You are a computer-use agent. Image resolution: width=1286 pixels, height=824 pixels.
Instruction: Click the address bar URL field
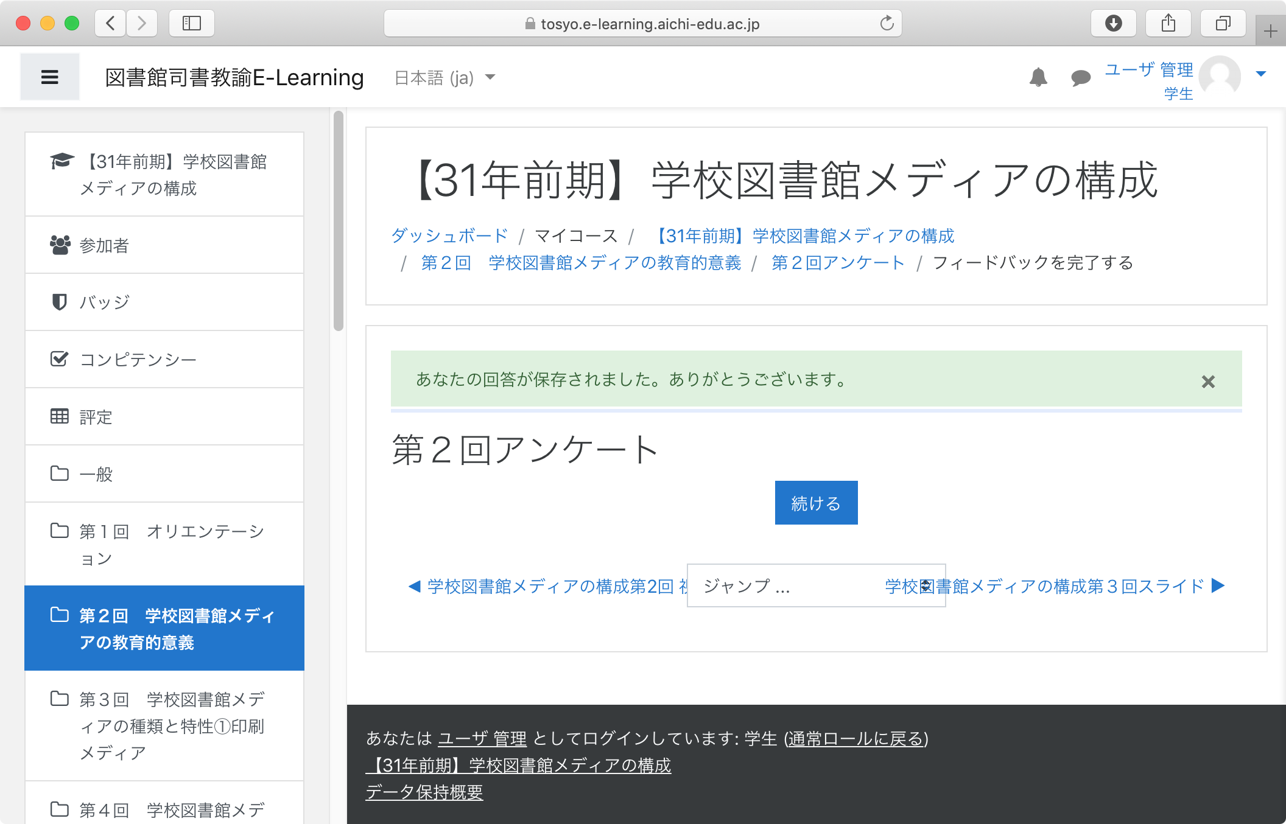pyautogui.click(x=642, y=24)
